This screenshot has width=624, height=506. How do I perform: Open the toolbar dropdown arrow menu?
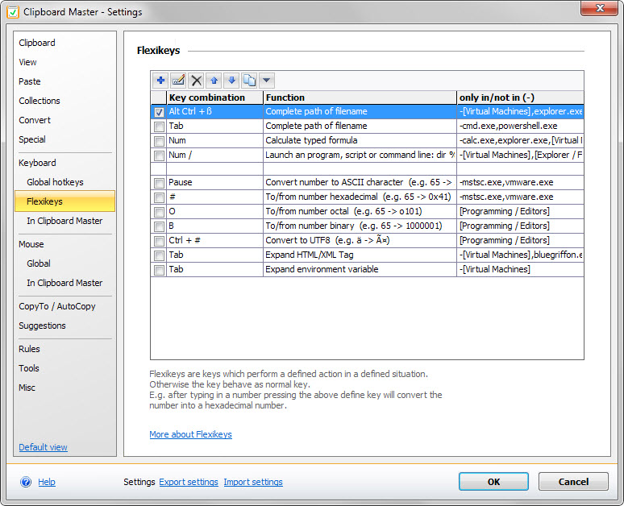(267, 81)
